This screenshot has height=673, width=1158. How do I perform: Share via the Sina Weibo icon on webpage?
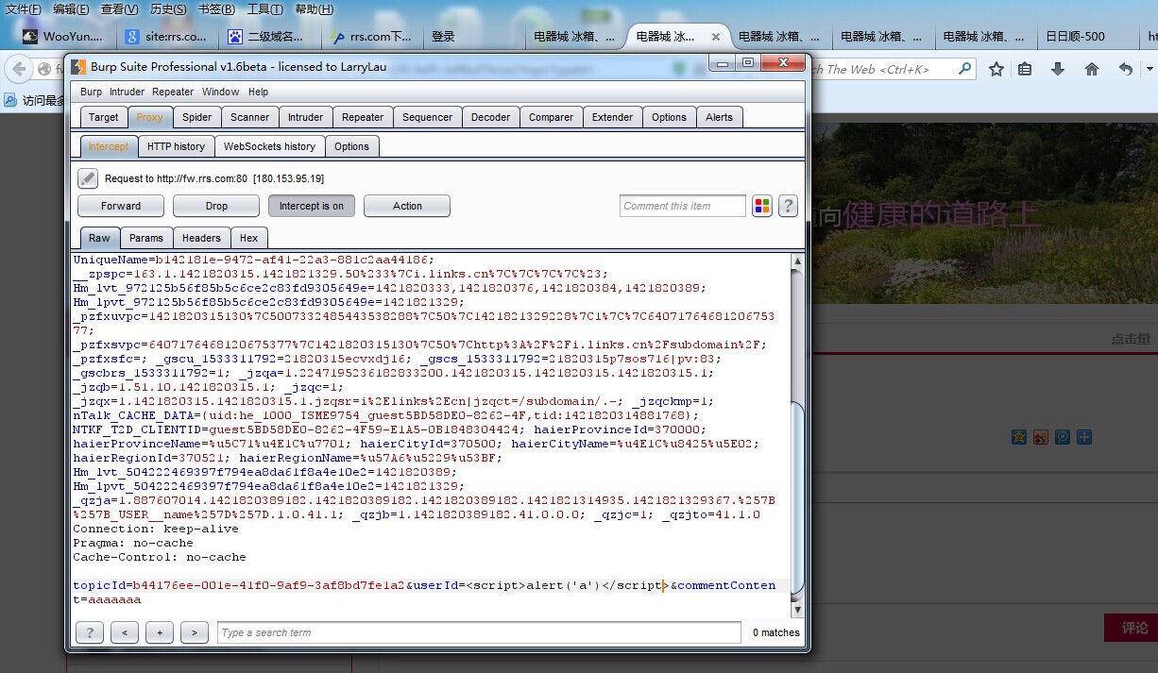1041,437
